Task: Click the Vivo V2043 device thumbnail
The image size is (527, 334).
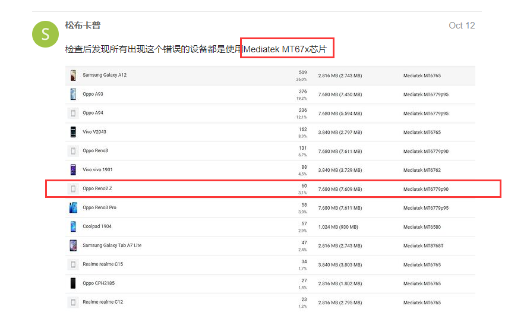Action: pyautogui.click(x=73, y=132)
